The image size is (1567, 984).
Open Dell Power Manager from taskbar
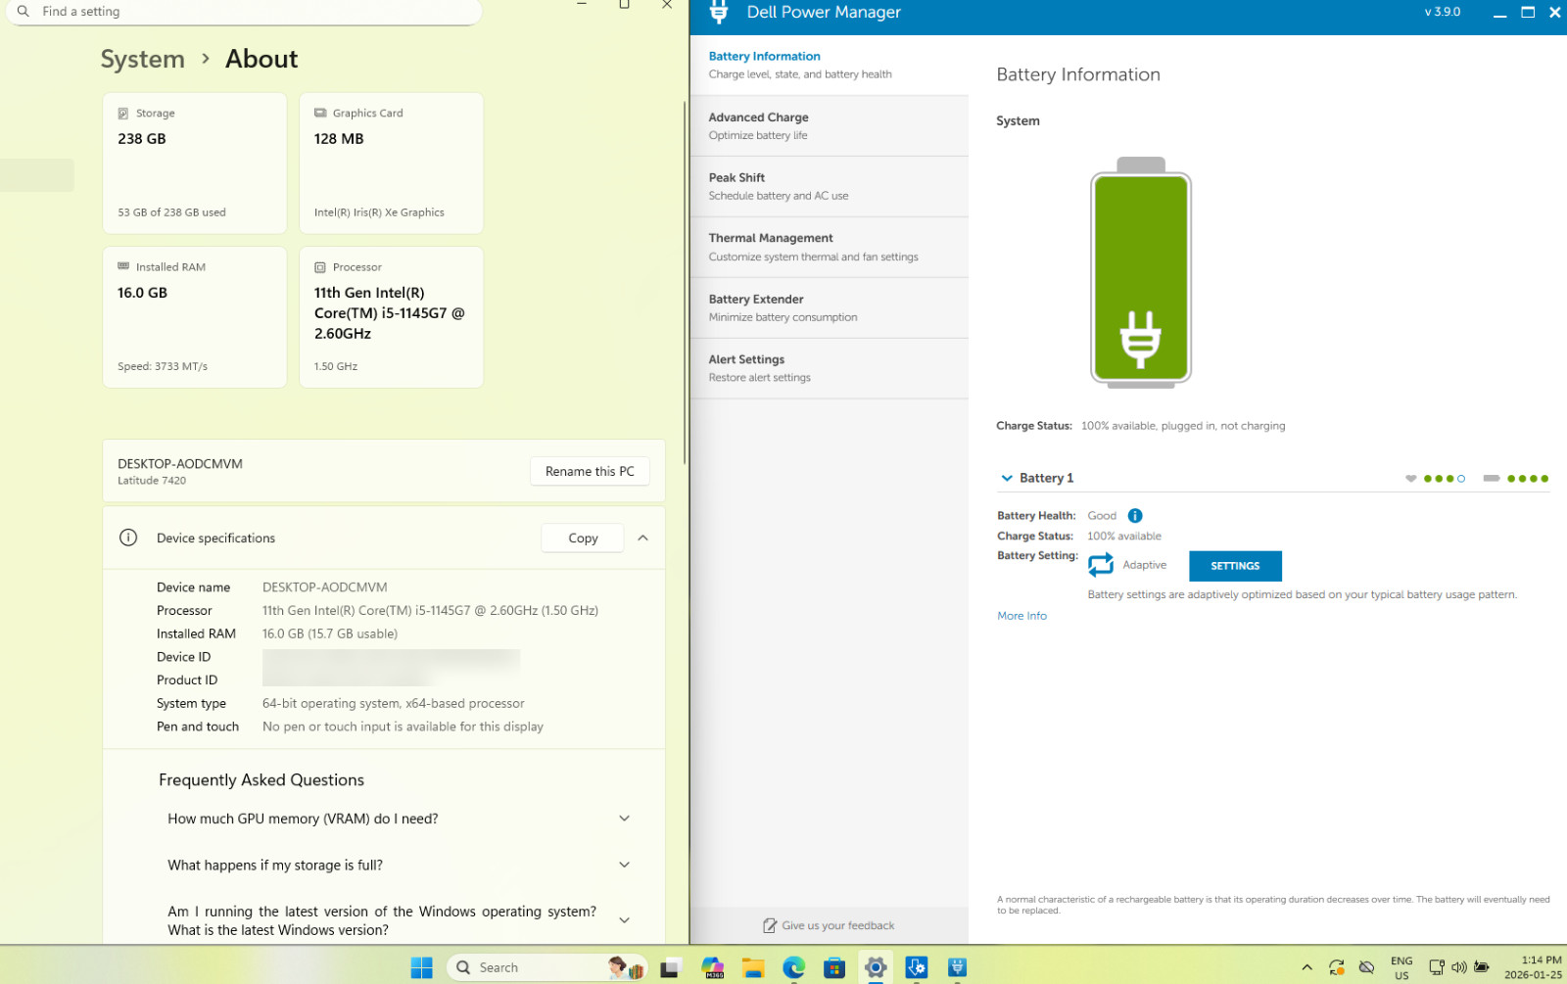tap(958, 967)
